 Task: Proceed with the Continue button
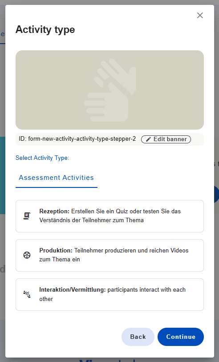[181, 337]
